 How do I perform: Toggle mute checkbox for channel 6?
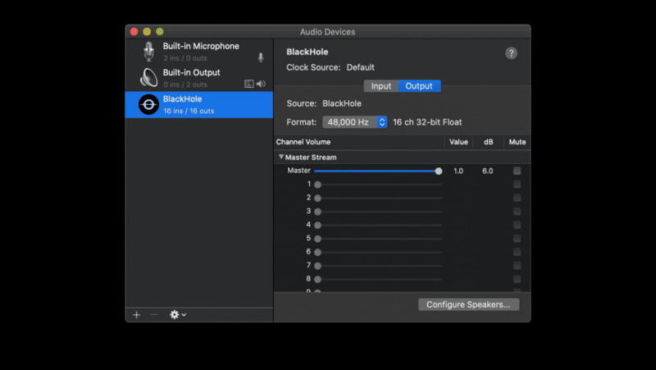pos(517,252)
